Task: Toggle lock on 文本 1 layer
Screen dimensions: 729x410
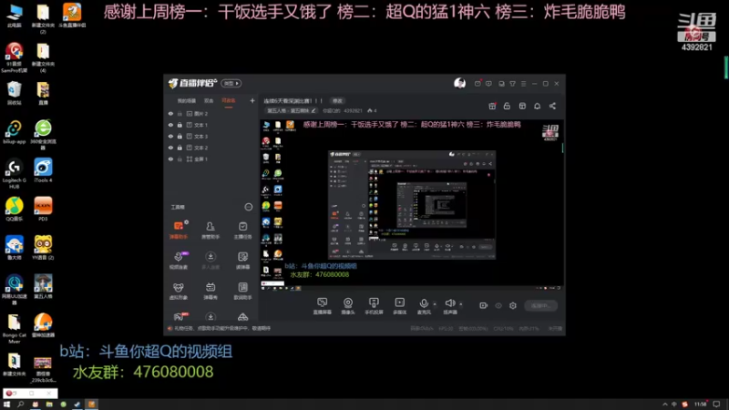Action: pyautogui.click(x=180, y=125)
